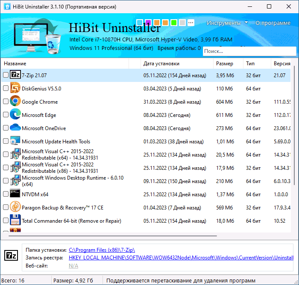
Task: Click the 17.9.3.4 Paragon version cell
Action: pyautogui.click(x=282, y=207)
